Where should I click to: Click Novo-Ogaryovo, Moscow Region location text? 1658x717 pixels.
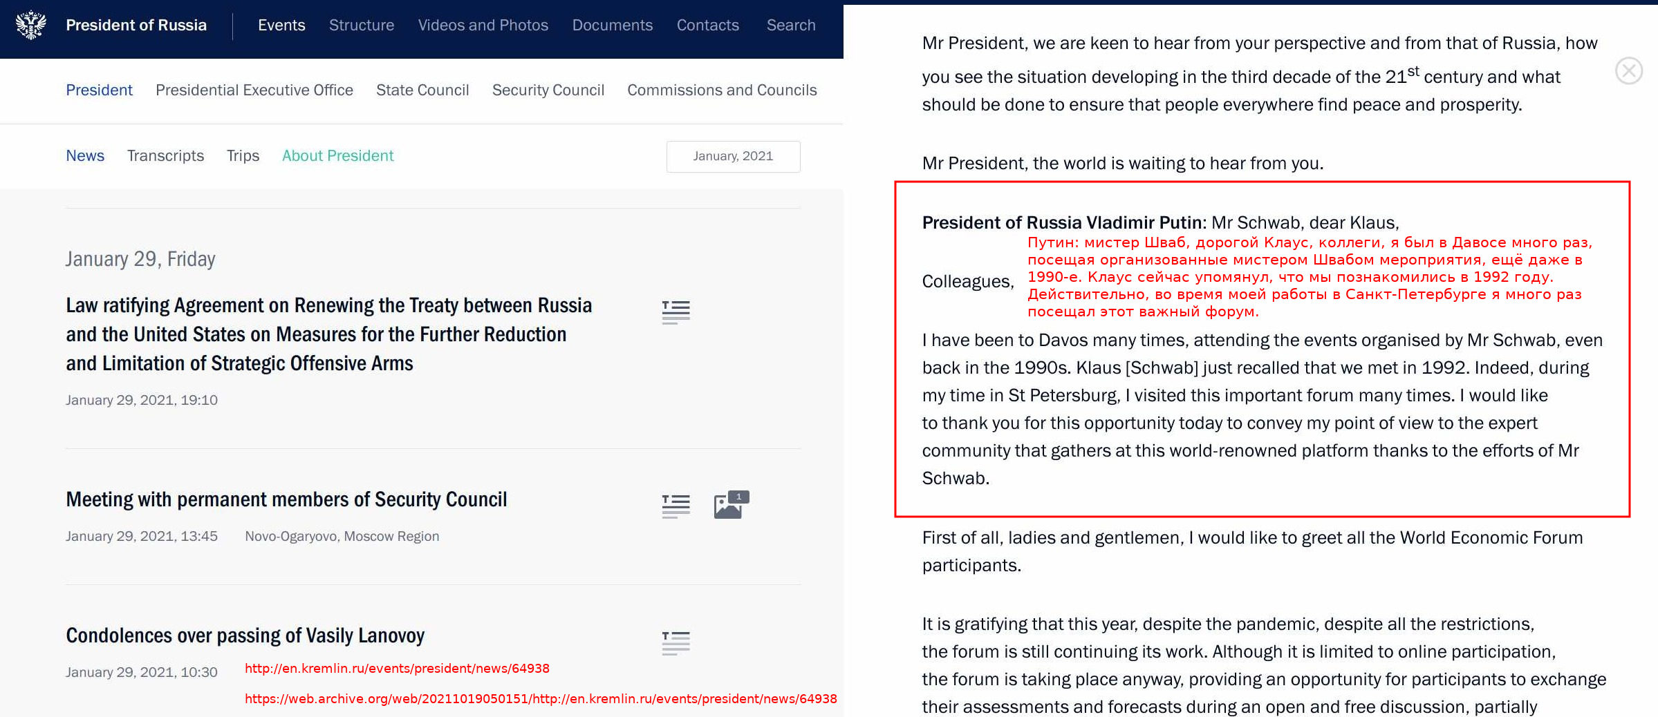point(342,536)
